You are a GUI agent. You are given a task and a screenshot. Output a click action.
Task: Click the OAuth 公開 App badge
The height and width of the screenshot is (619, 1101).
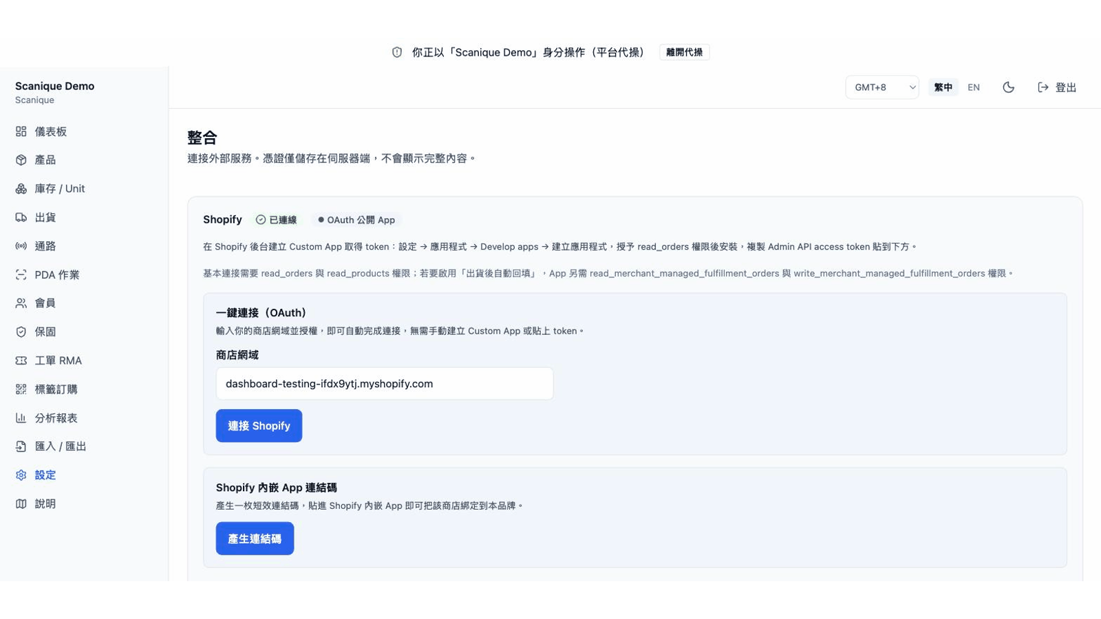[356, 220]
